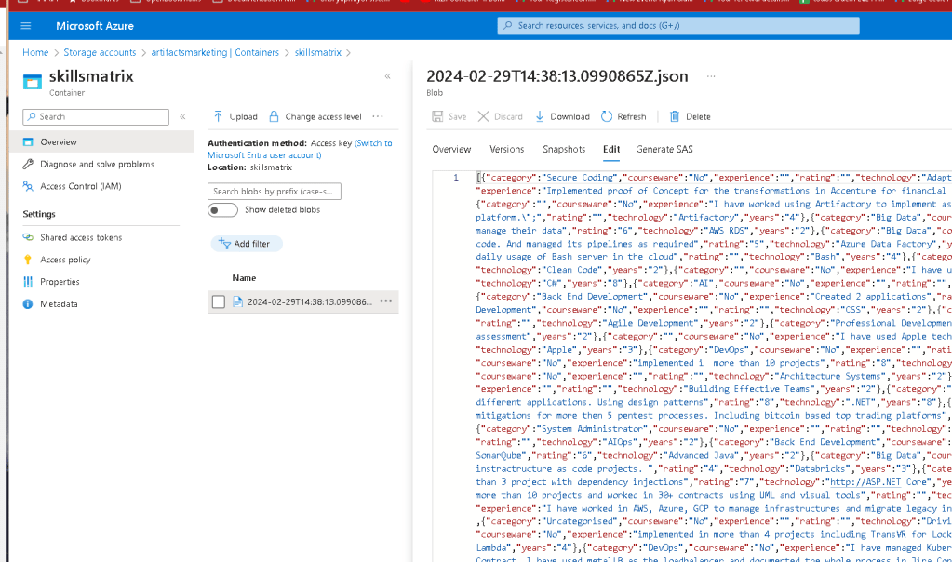Click the Shared access tokens chain icon
952x562 pixels.
pos(28,237)
